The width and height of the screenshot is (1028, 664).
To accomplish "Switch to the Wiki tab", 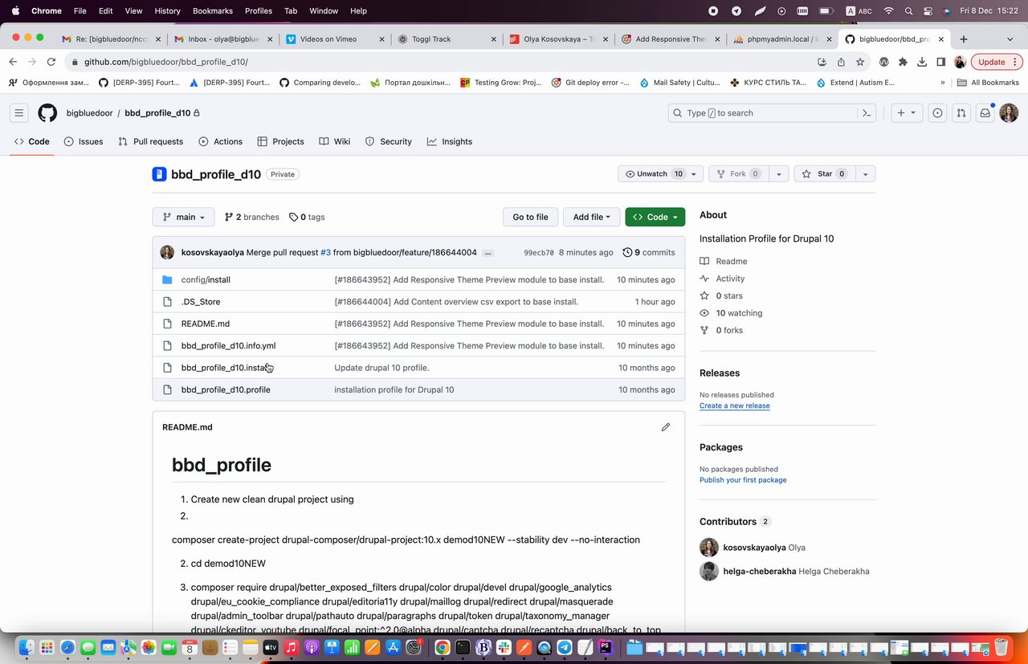I will click(x=334, y=141).
